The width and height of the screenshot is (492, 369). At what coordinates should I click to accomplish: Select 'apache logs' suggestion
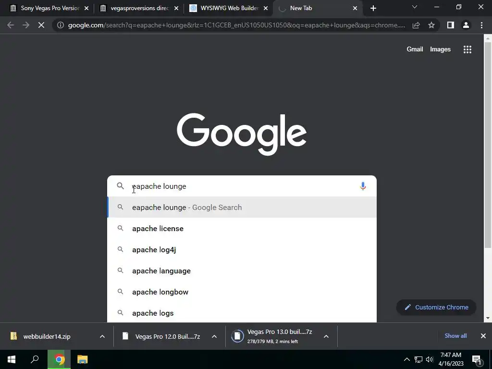242,313
